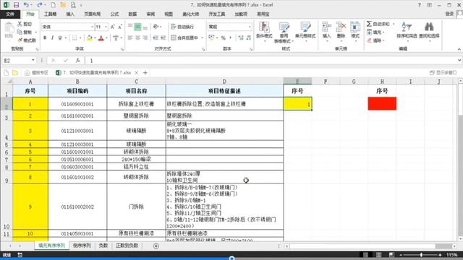Add a new sheet with the plus circle
Viewport: 463px width, 260px height.
pos(156,246)
